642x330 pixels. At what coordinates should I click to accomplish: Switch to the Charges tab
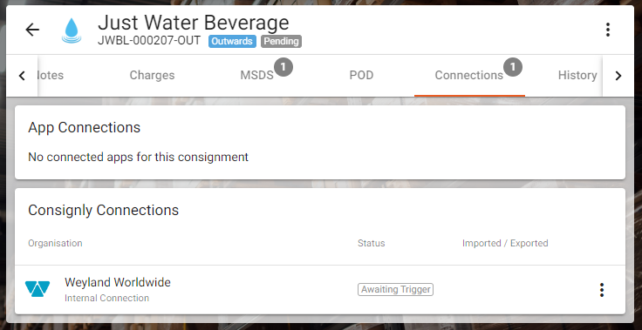tap(152, 75)
